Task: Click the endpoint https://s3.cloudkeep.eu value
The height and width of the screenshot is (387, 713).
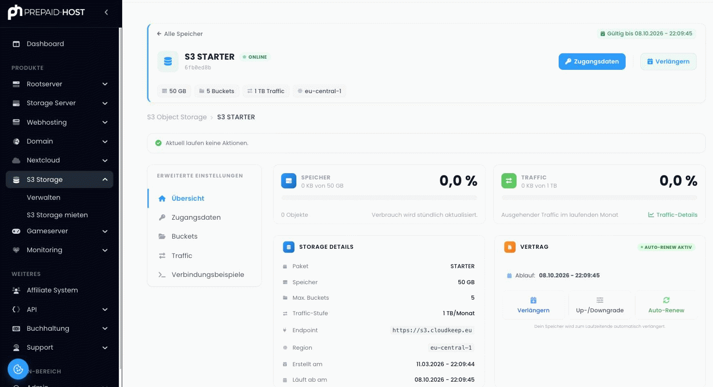Action: [x=432, y=330]
